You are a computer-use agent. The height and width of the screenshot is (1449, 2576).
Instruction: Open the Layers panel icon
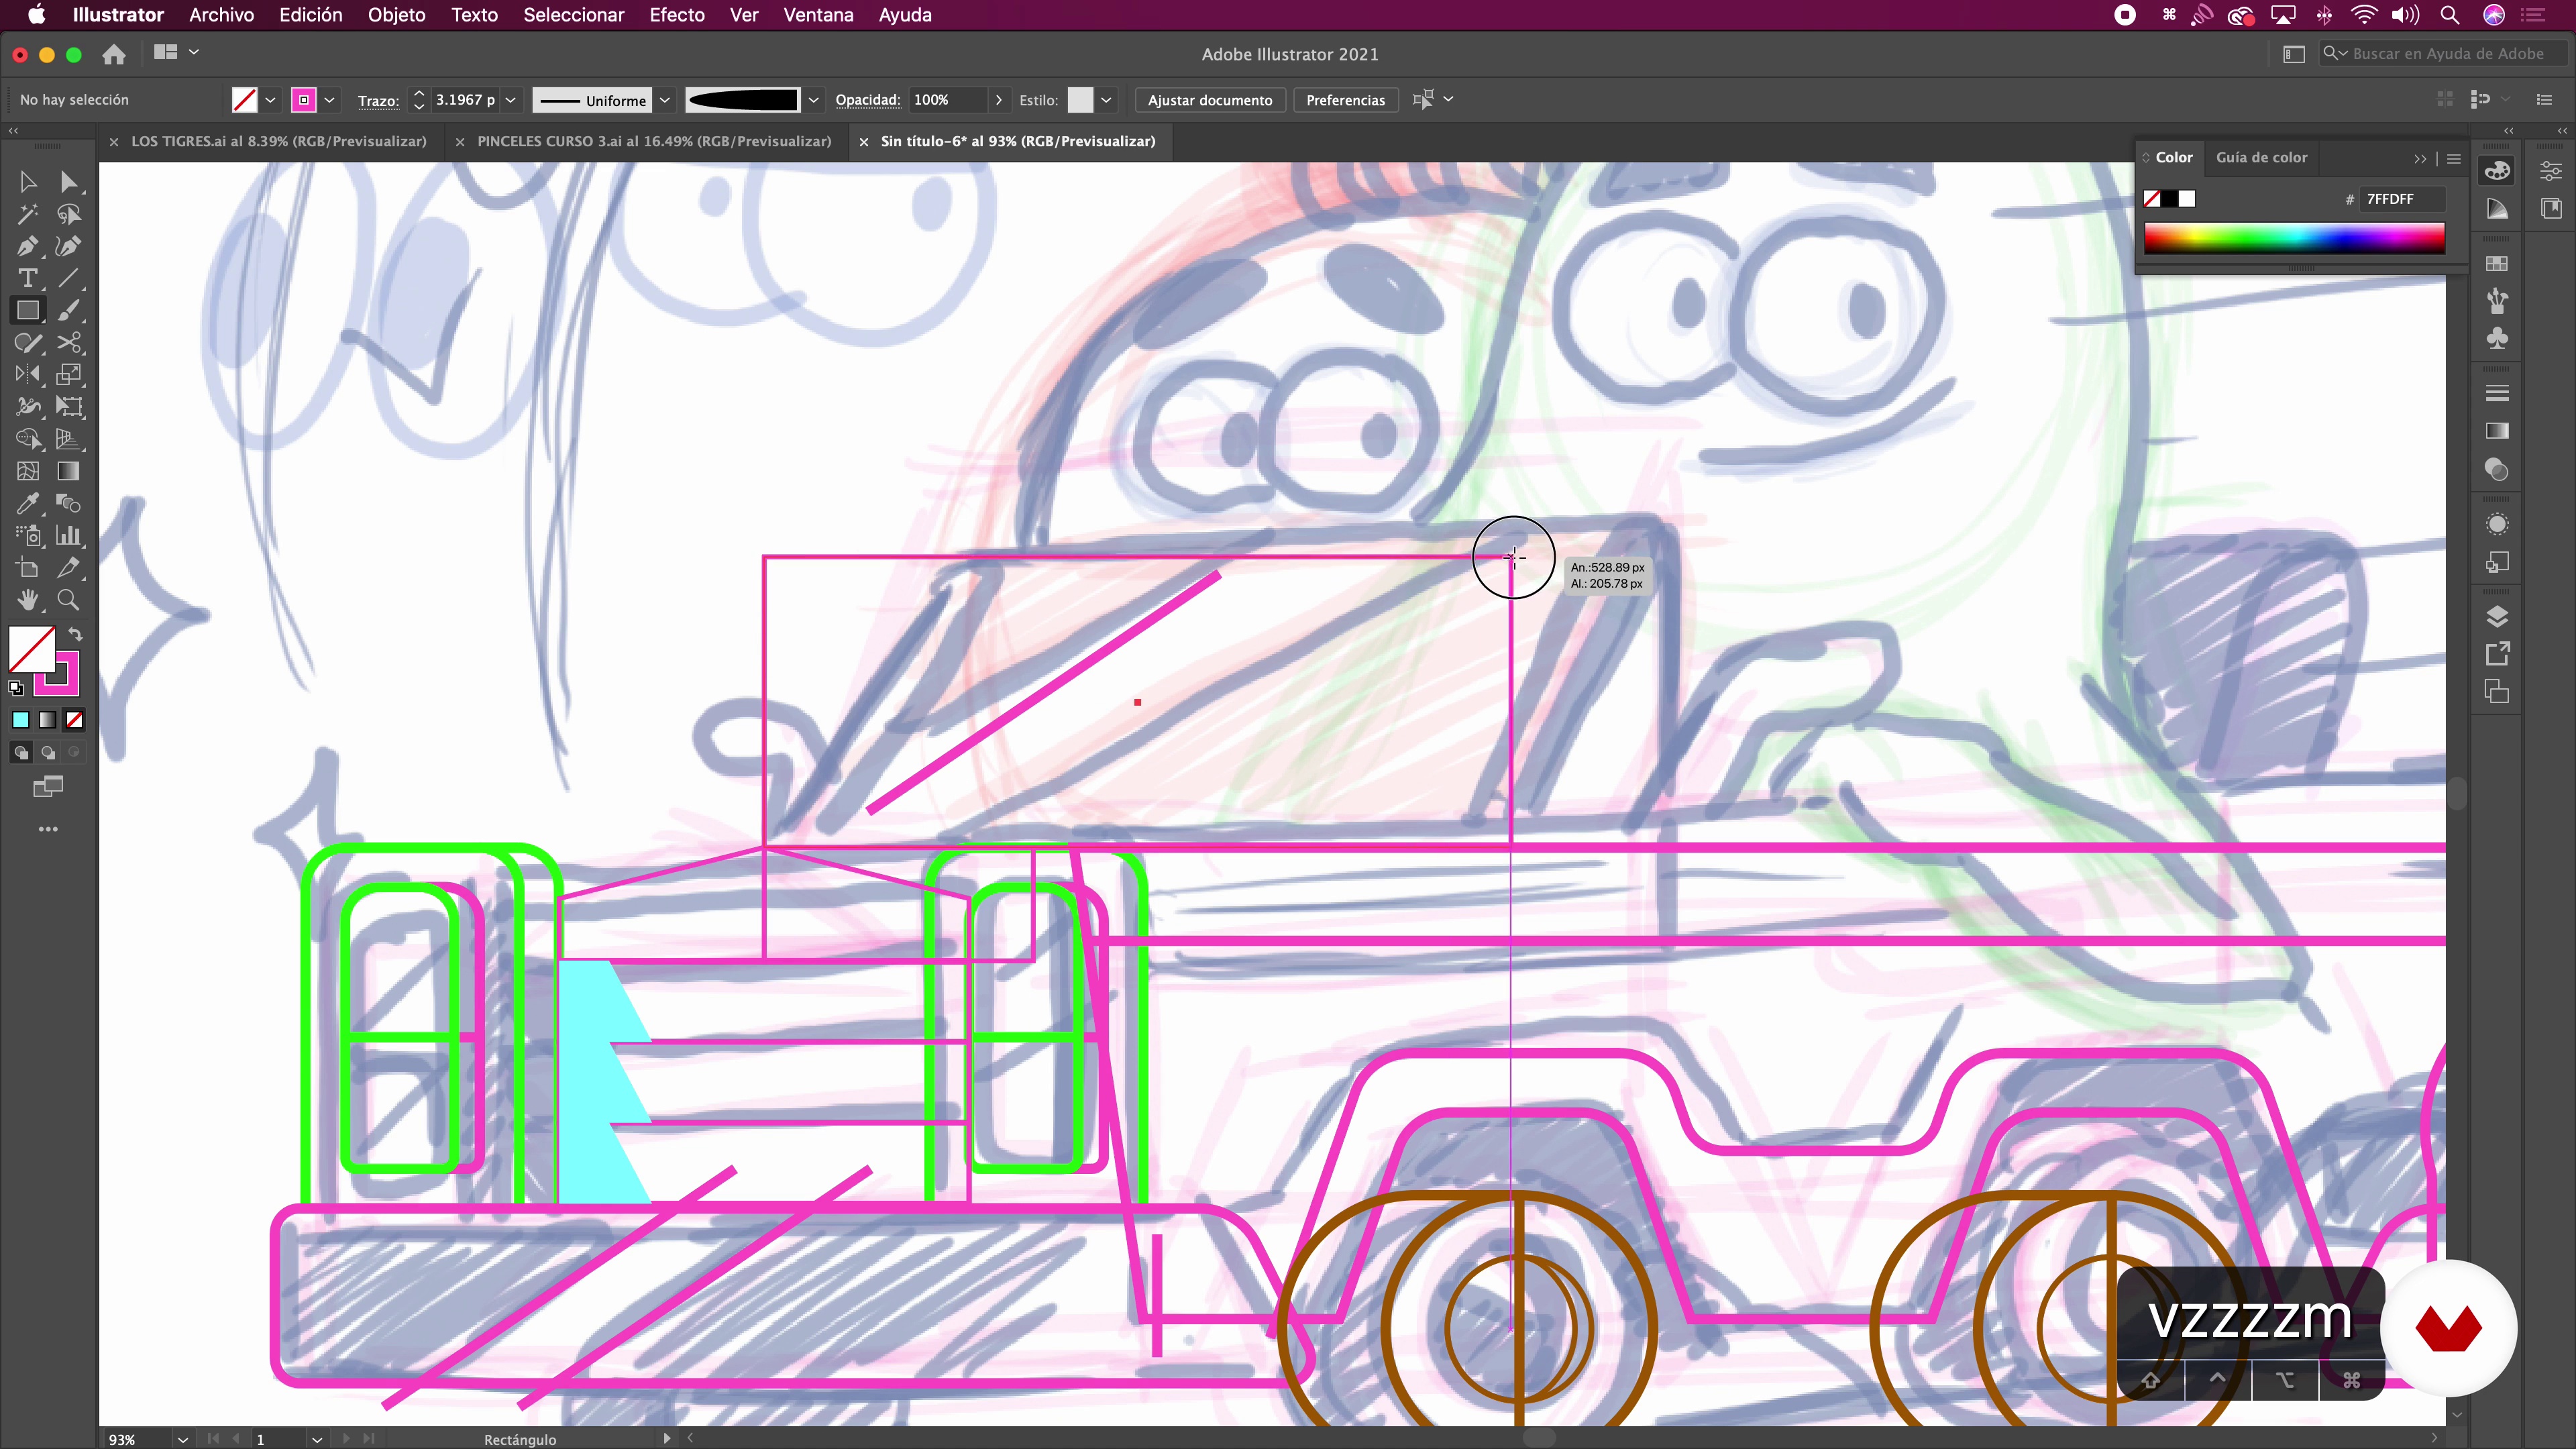(2497, 616)
